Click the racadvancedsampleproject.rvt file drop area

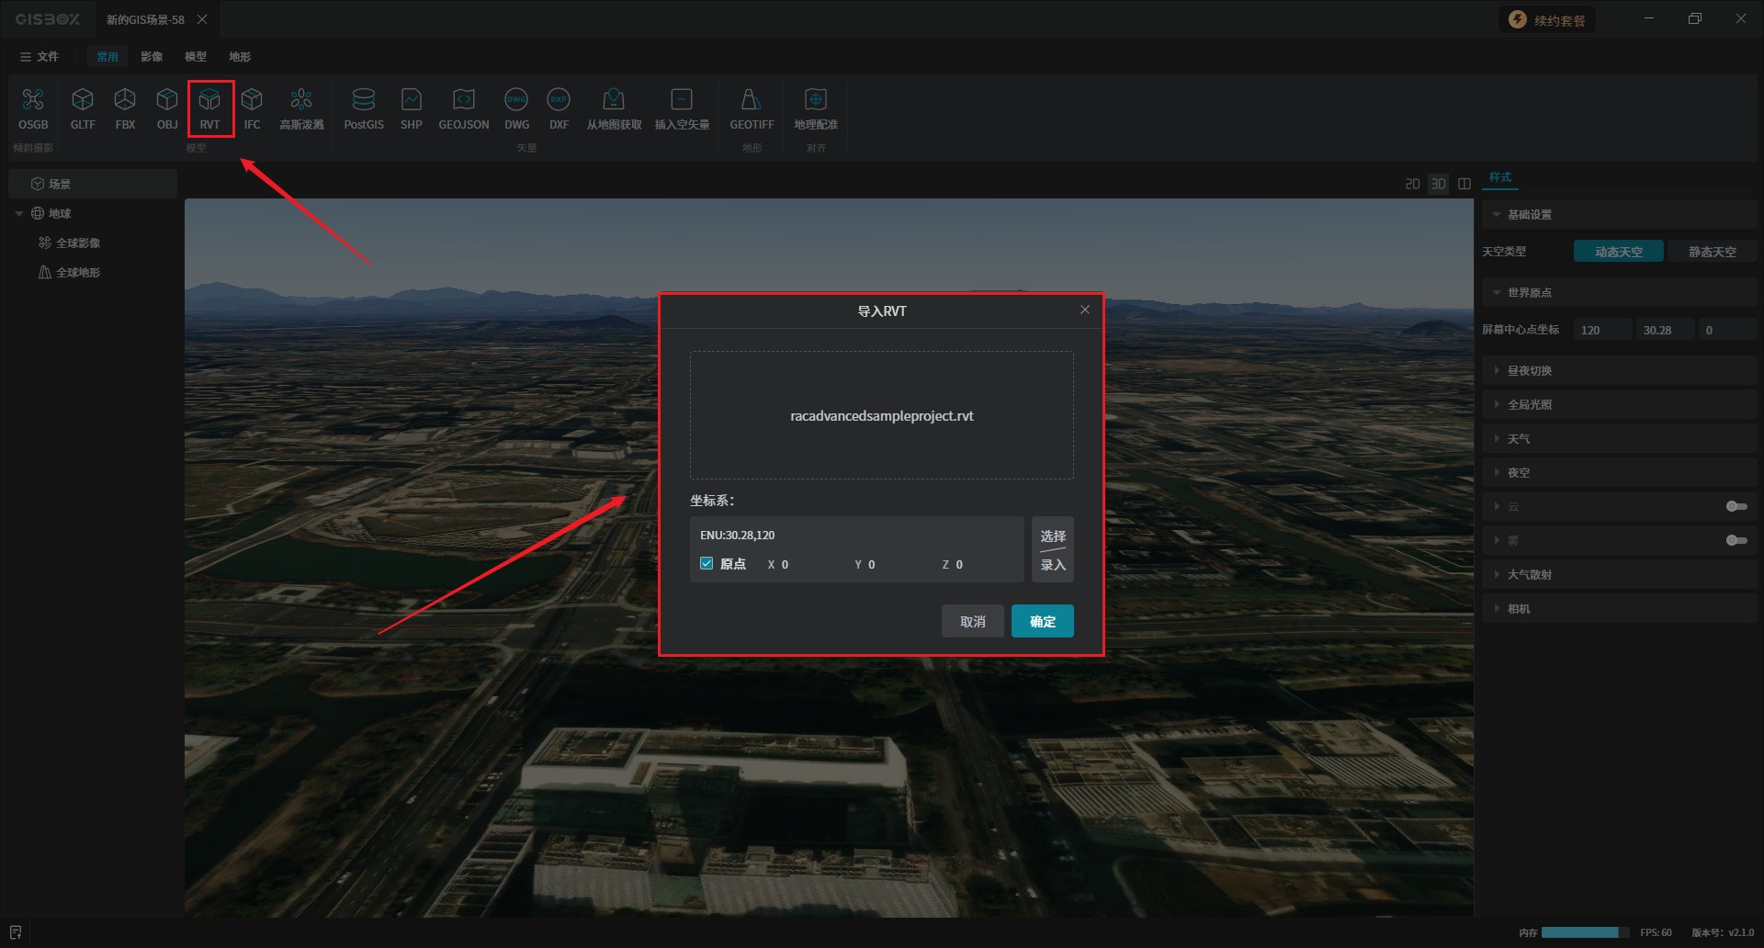coord(881,415)
